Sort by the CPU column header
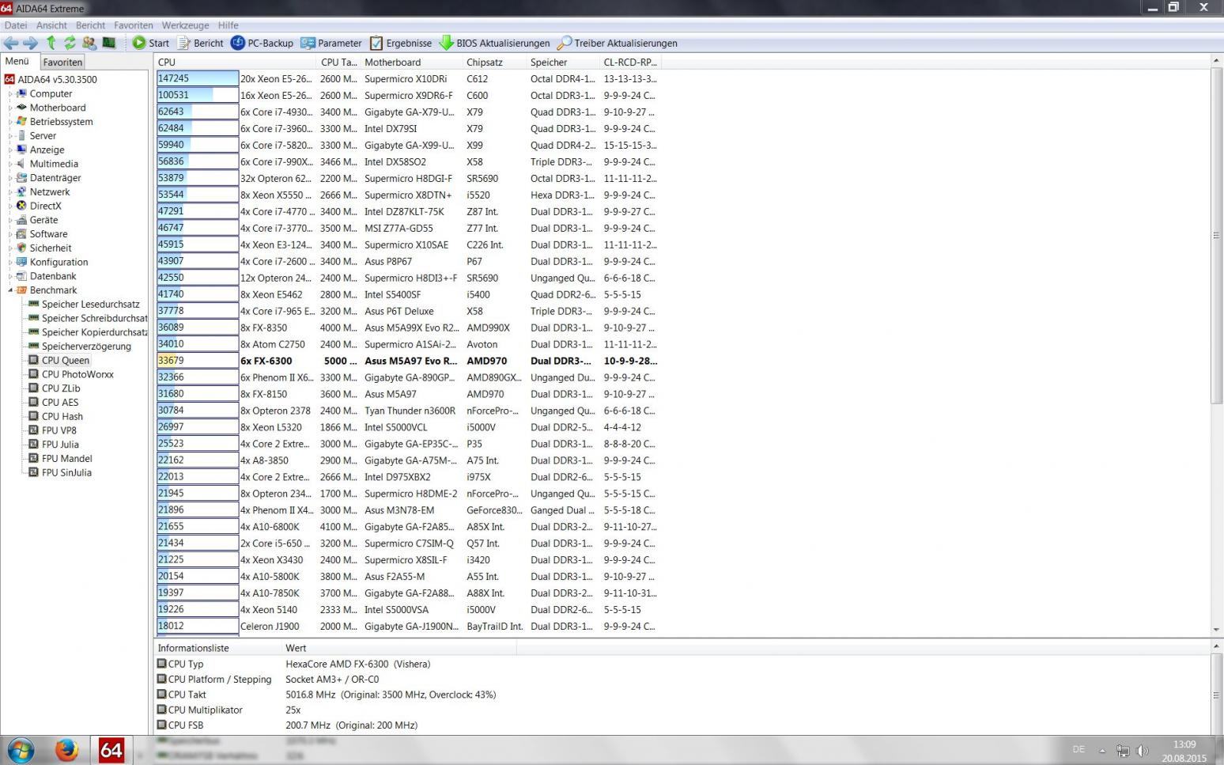 tap(235, 62)
